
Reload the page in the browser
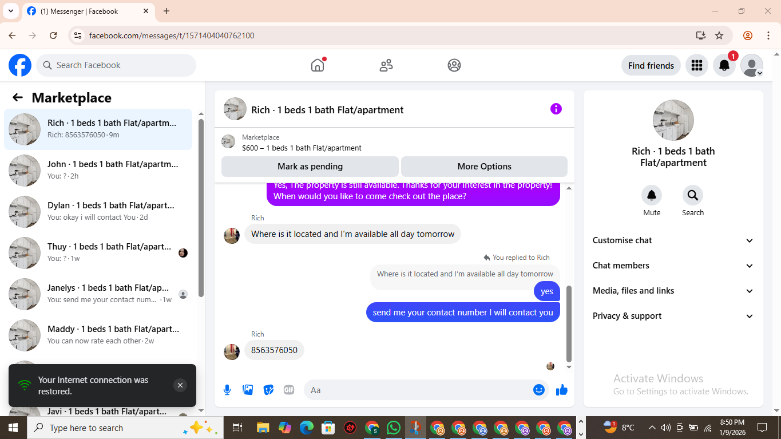53,35
